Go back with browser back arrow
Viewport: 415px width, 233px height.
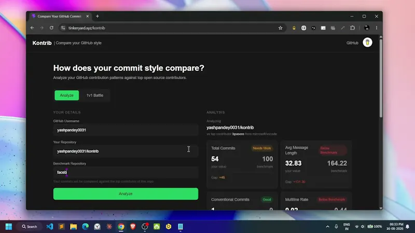32,28
